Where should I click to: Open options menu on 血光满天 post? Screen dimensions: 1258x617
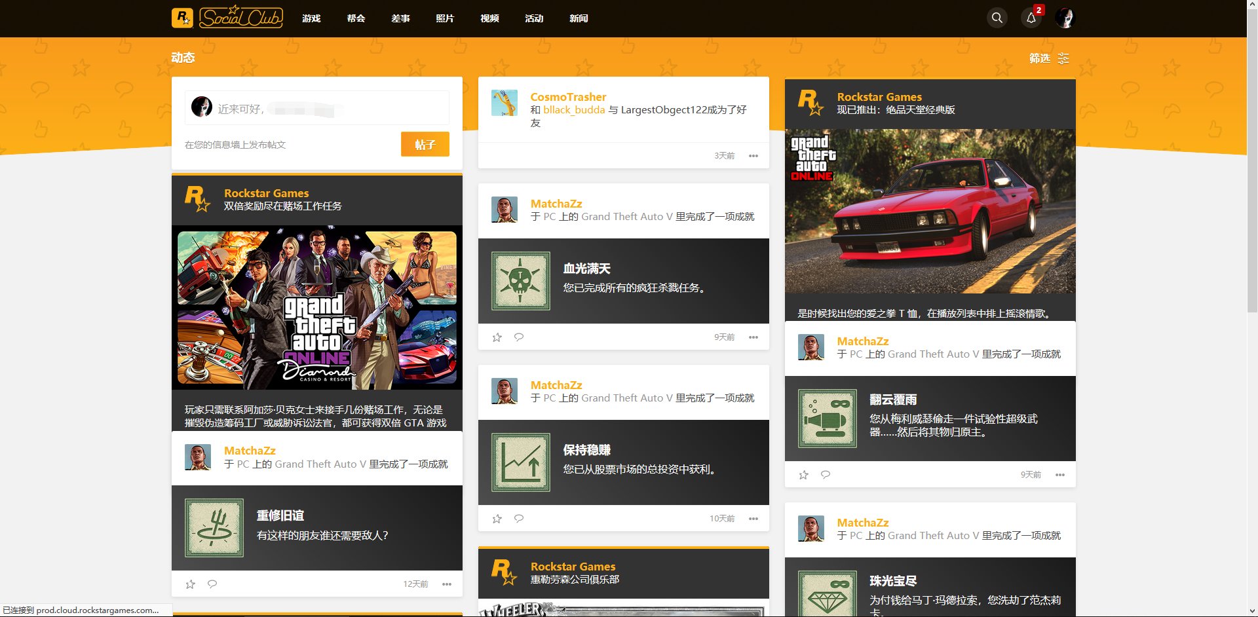pos(753,337)
